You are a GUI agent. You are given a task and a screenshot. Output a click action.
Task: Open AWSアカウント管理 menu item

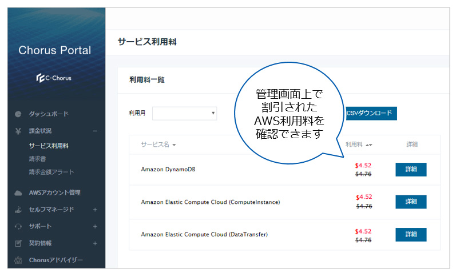pyautogui.click(x=55, y=193)
